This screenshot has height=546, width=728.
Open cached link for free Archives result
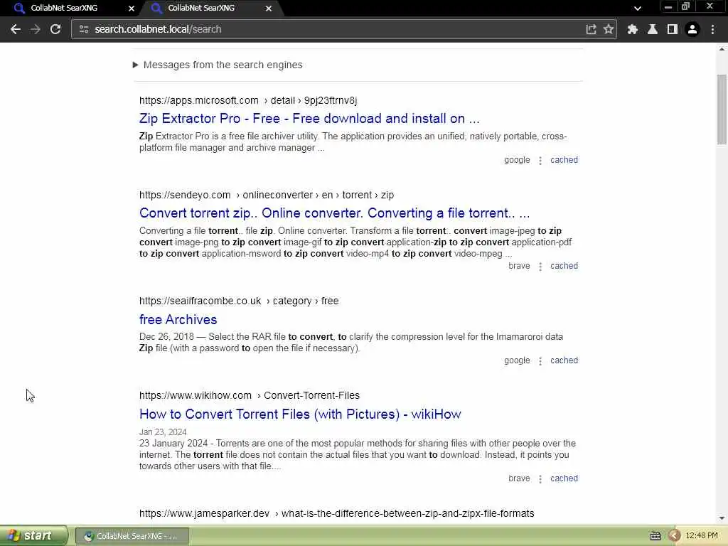coord(564,360)
